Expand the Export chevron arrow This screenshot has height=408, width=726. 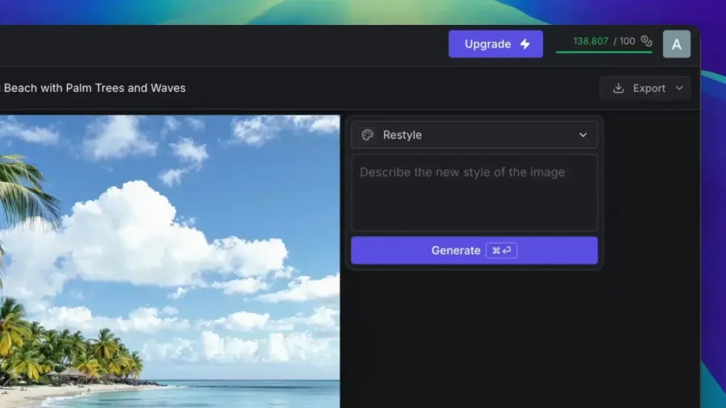tap(679, 89)
